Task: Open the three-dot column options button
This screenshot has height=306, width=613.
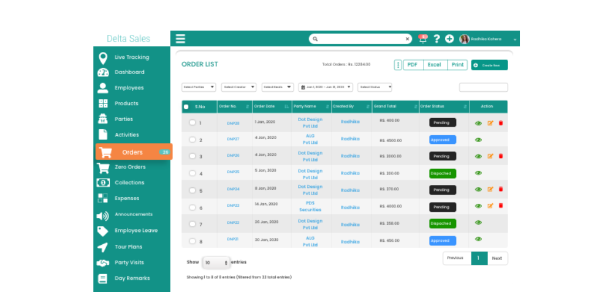Action: pos(398,65)
